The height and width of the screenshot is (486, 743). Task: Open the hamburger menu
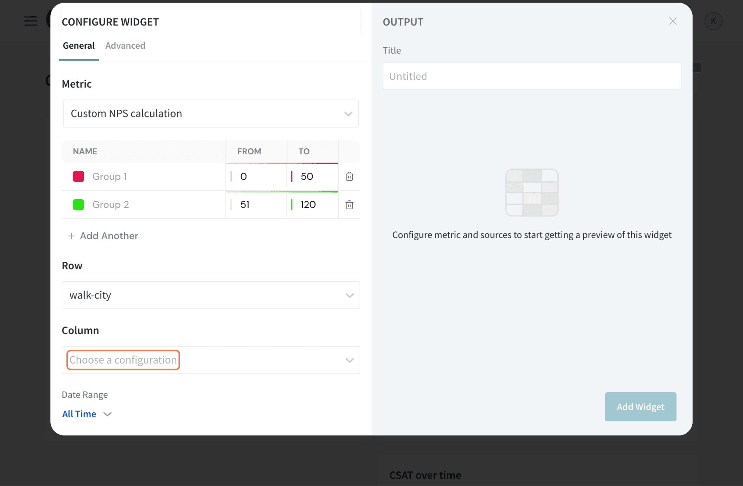pyautogui.click(x=31, y=21)
